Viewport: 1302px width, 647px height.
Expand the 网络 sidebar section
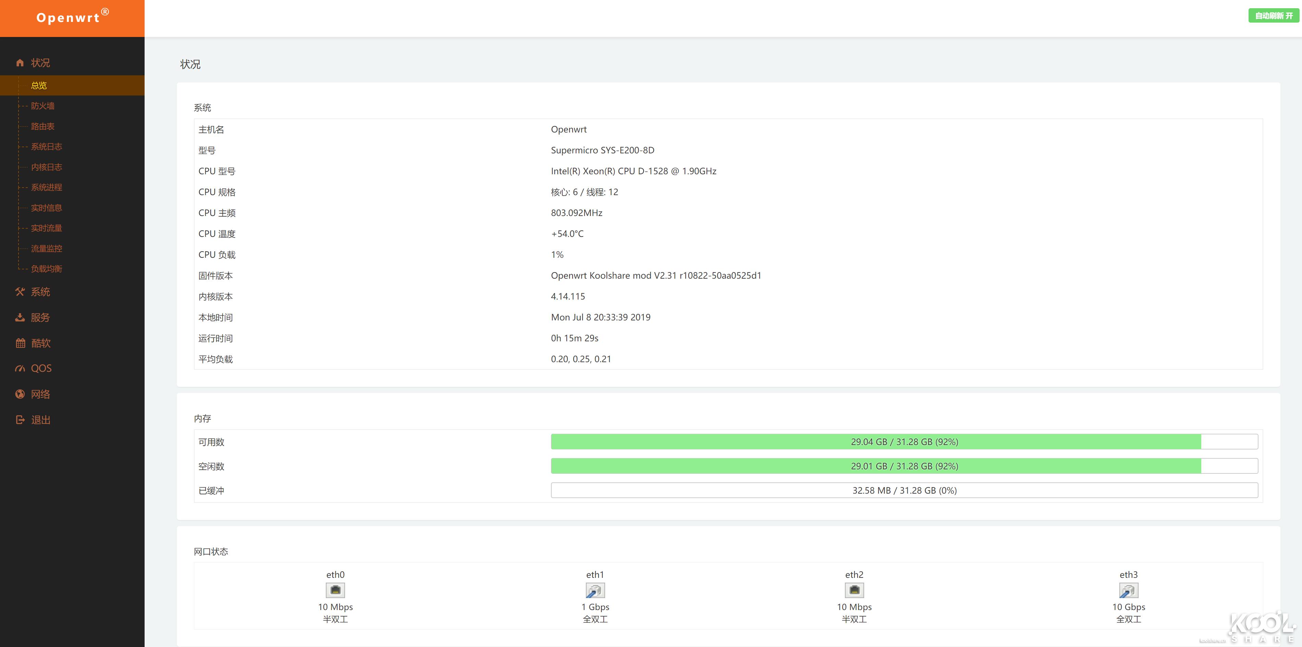click(x=40, y=394)
